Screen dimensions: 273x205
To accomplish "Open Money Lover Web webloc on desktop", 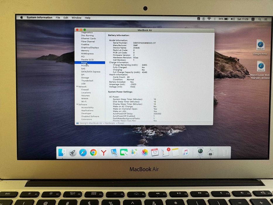I will 260,70.
